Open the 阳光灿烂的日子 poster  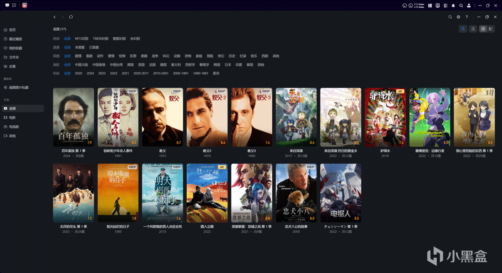[x=118, y=193]
